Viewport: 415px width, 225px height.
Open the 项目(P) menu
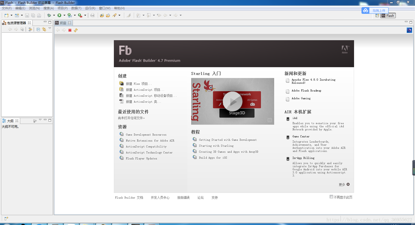tap(63, 8)
